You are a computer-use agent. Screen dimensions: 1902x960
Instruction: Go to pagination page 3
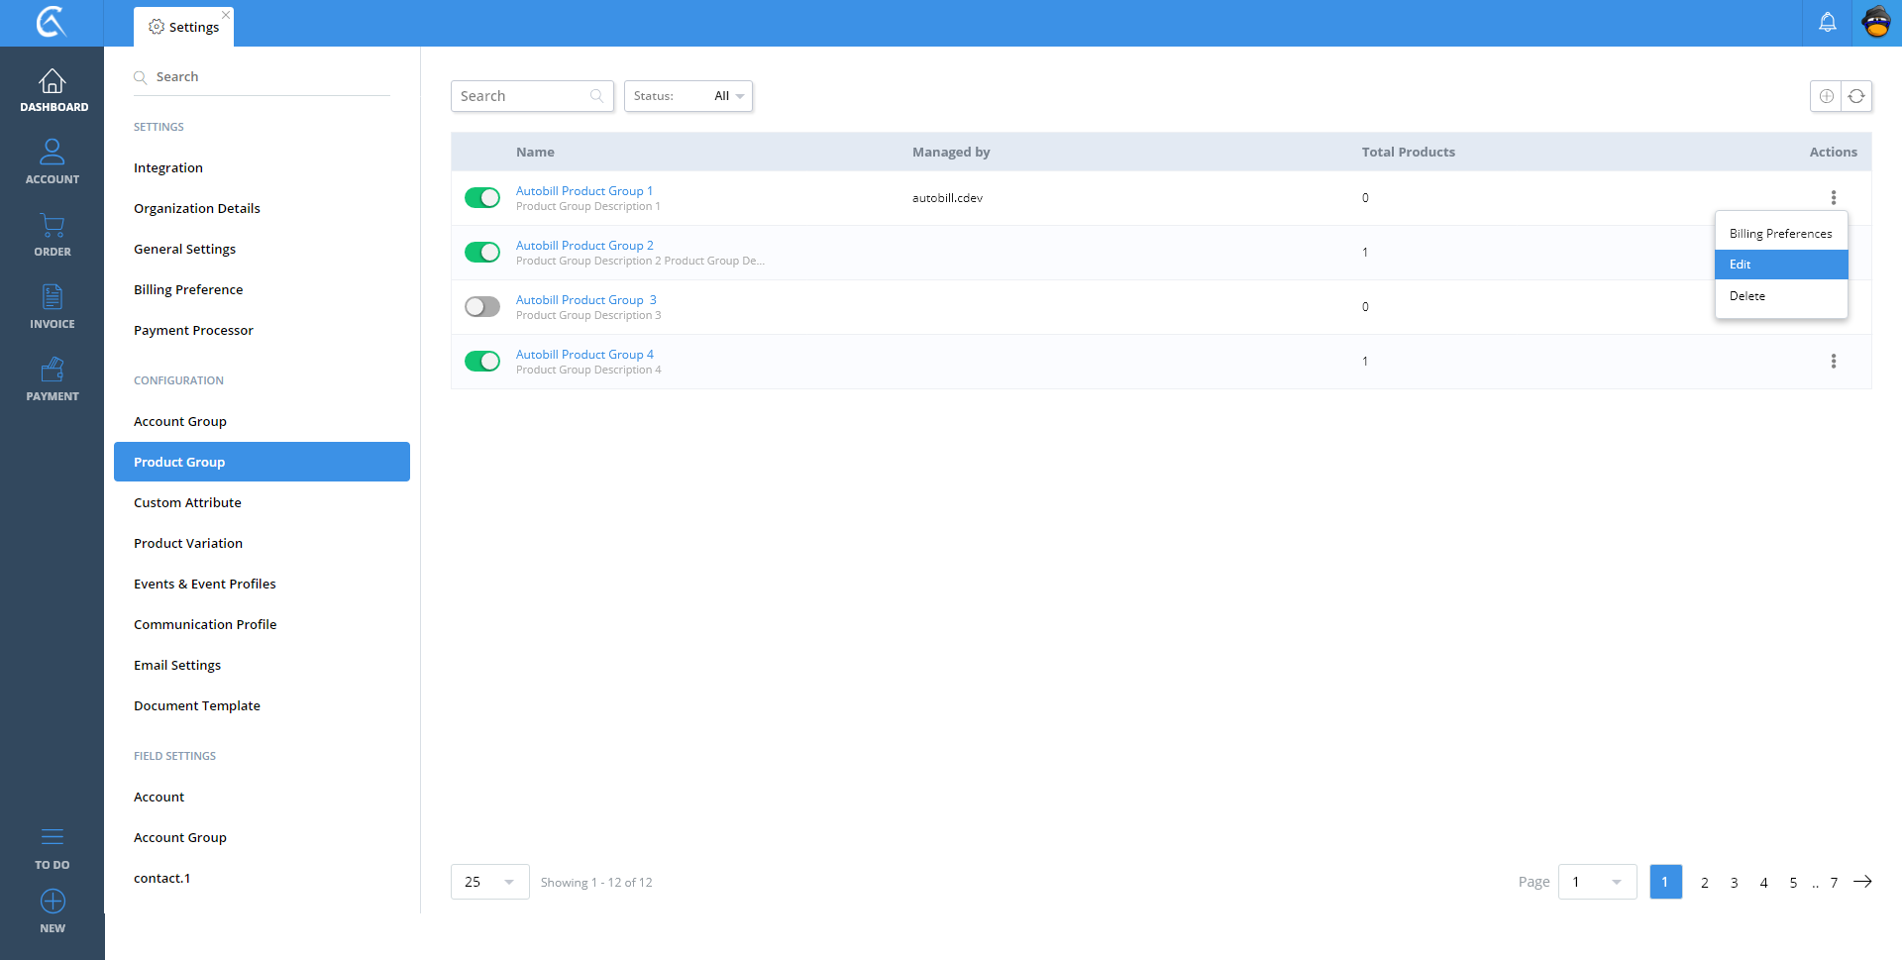(x=1734, y=883)
